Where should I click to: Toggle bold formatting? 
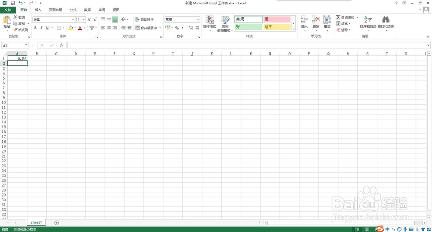click(35, 28)
